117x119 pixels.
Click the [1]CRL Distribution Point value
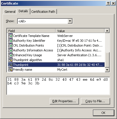pyautogui.click(x=80, y=45)
